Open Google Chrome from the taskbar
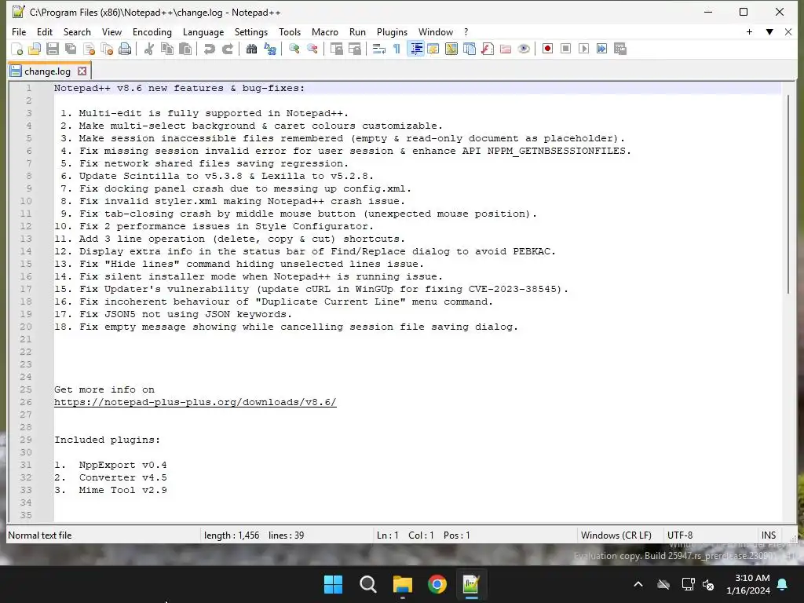The width and height of the screenshot is (804, 603). click(x=437, y=584)
